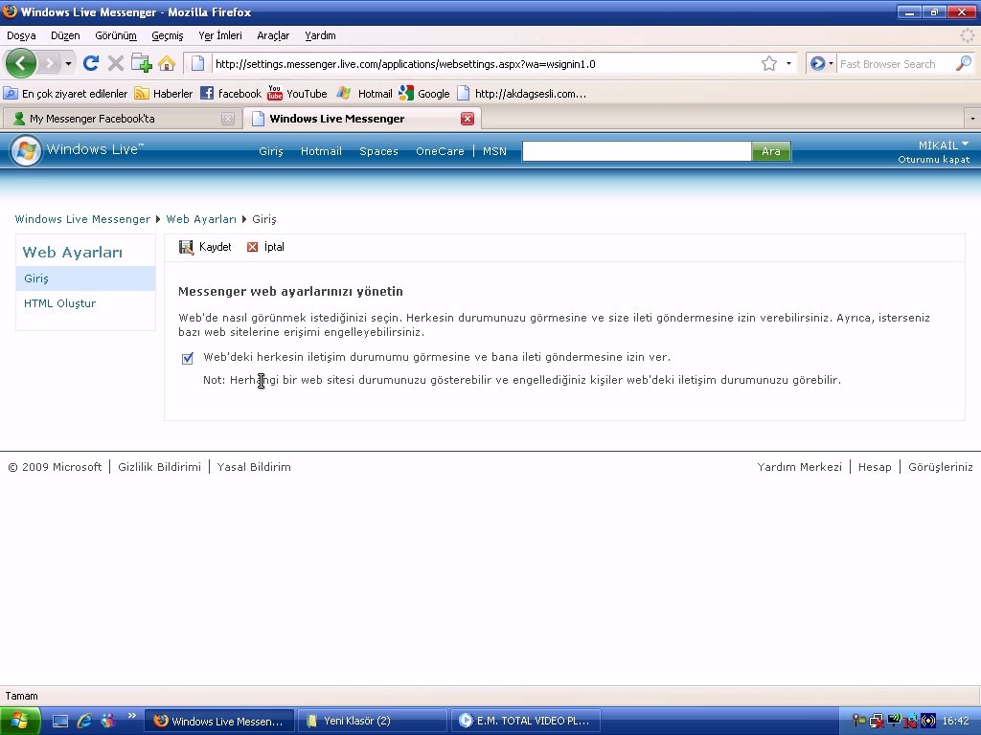Click Oturumu kapat to sign out
This screenshot has height=735, width=981.
coord(933,160)
